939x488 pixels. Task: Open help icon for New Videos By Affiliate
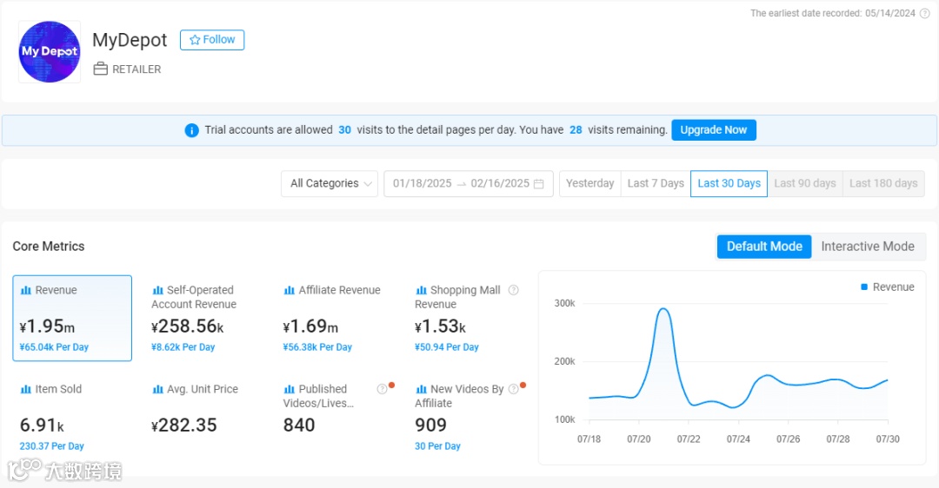tap(513, 389)
